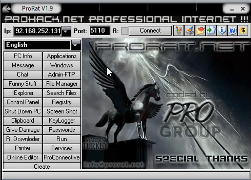Click the gold dollar sign icon

[x=243, y=30]
